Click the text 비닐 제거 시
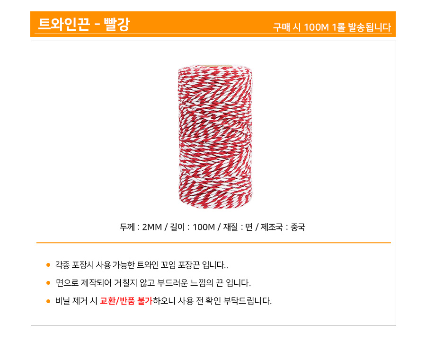426x341 pixels. point(76,301)
